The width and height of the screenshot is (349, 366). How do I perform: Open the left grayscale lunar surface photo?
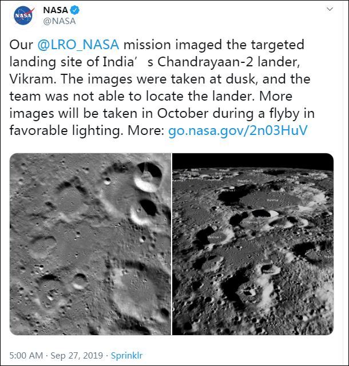90,244
